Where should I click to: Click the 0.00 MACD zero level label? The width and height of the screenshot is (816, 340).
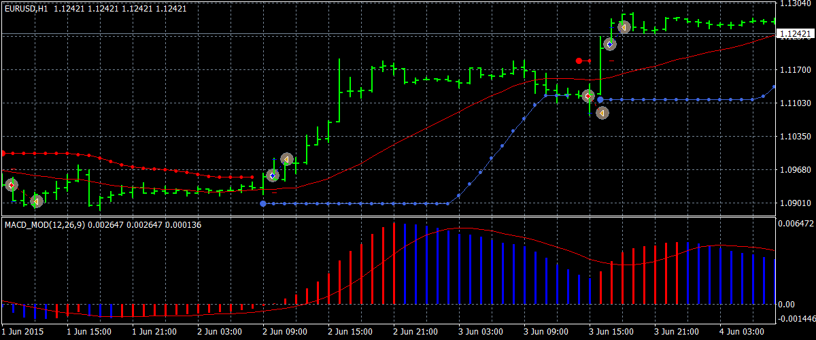787,304
